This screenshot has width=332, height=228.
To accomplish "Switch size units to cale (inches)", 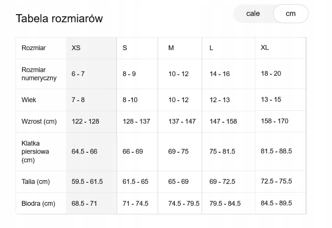I will [x=253, y=14].
